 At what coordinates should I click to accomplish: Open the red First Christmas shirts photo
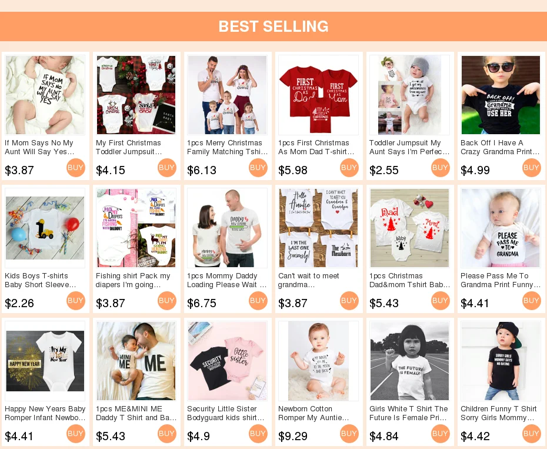(x=319, y=95)
